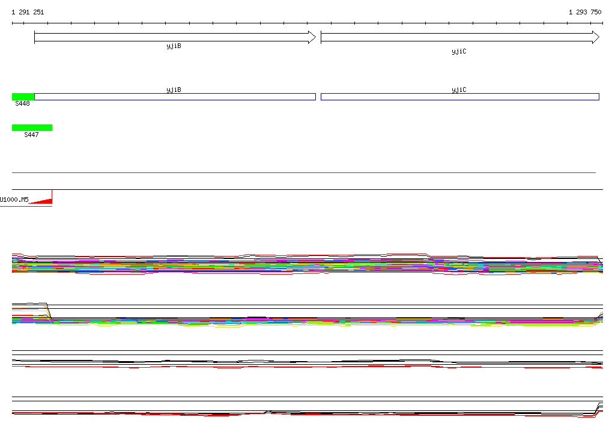Click the green S448 segment bar
Image resolution: width=615 pixels, height=429 pixels.
23,97
